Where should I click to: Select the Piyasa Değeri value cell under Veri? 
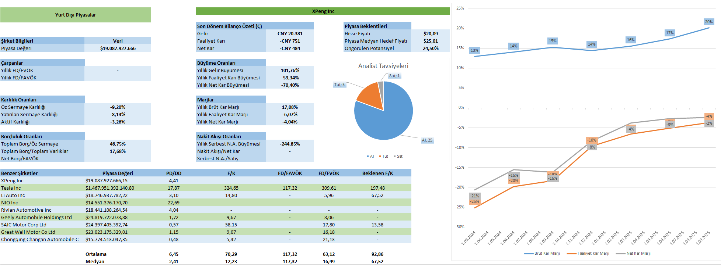[x=118, y=48]
